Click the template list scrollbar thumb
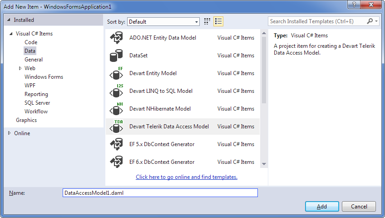The height and width of the screenshot is (218, 385). (x=264, y=70)
